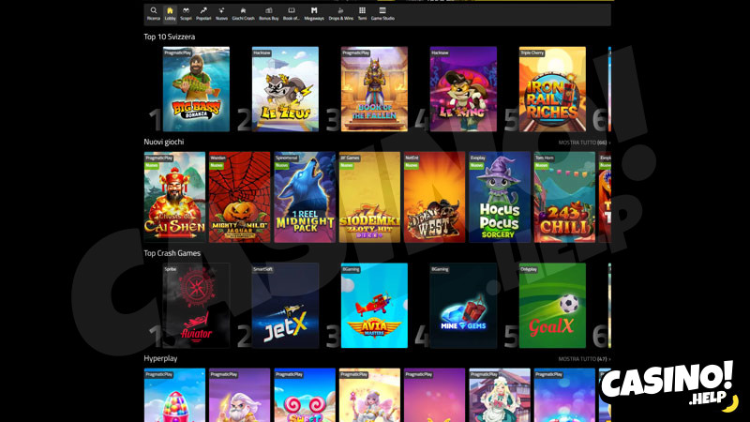Play Mine Gems crash game

pyautogui.click(x=463, y=306)
